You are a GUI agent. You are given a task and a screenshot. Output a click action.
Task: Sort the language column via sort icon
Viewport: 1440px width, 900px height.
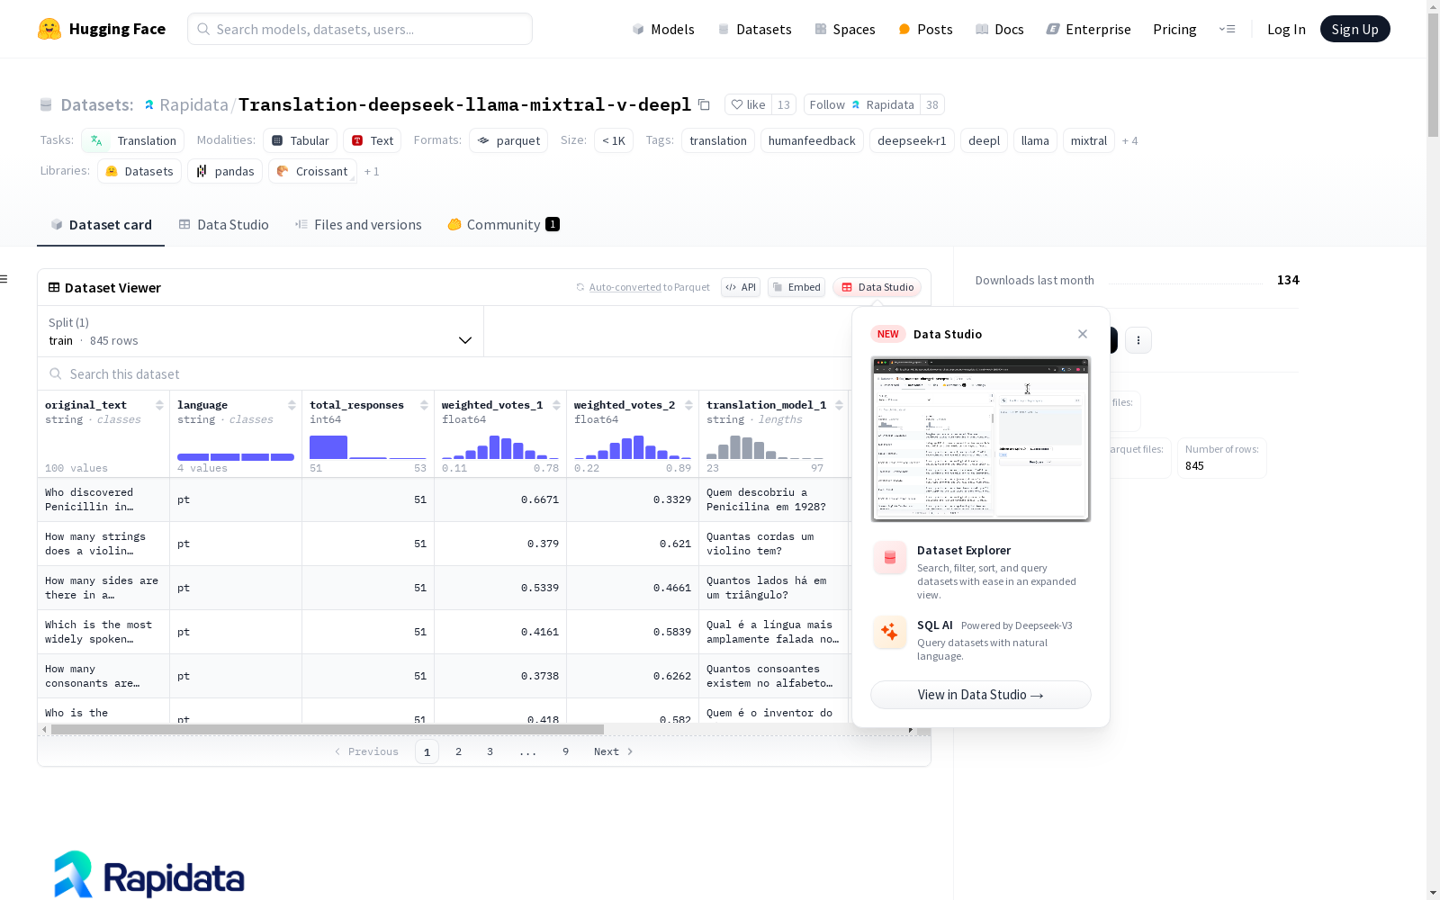[292, 405]
